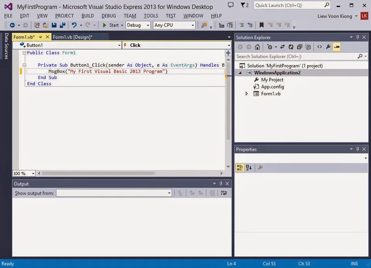Start debugging with the green Start button
This screenshot has width=371, height=268.
point(105,25)
